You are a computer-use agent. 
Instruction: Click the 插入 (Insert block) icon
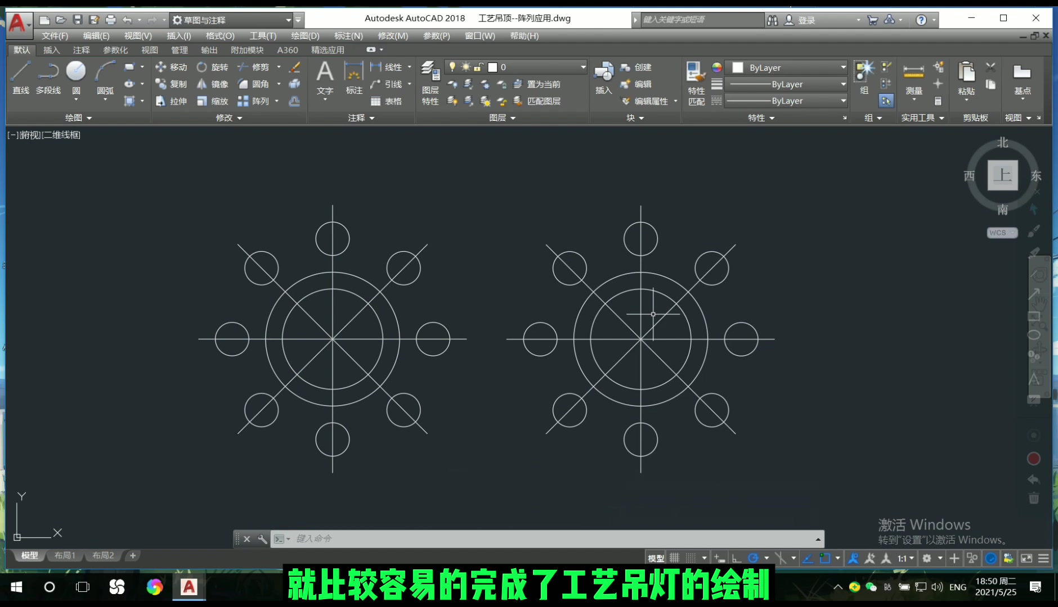[x=603, y=76]
